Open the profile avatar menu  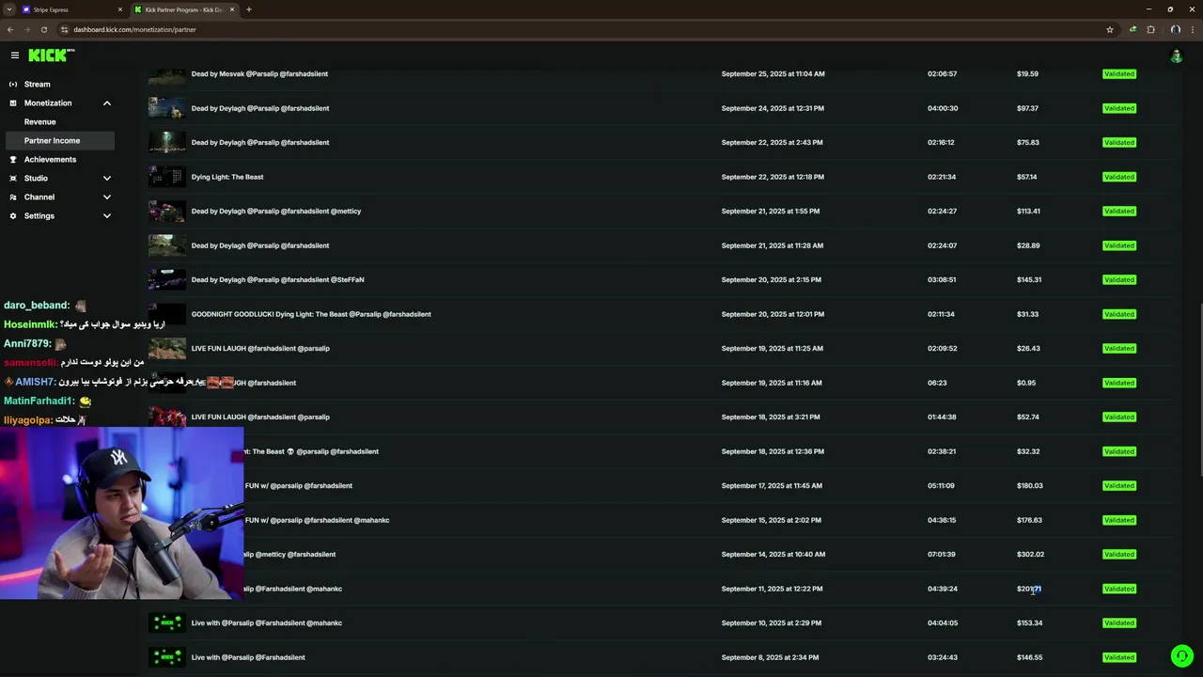point(1176,56)
